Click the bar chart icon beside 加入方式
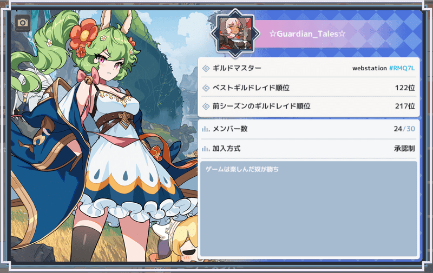 [x=206, y=149]
